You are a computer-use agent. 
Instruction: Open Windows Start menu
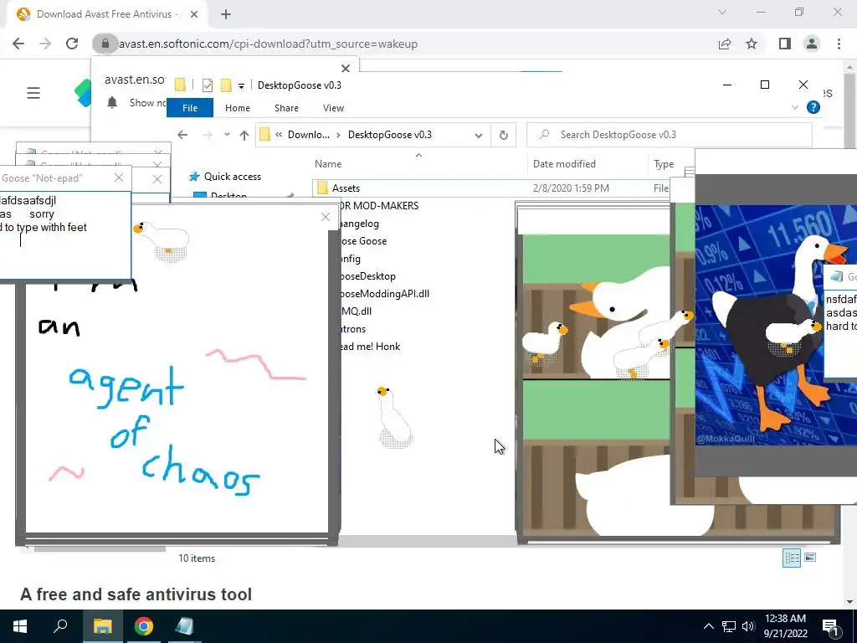tap(20, 626)
